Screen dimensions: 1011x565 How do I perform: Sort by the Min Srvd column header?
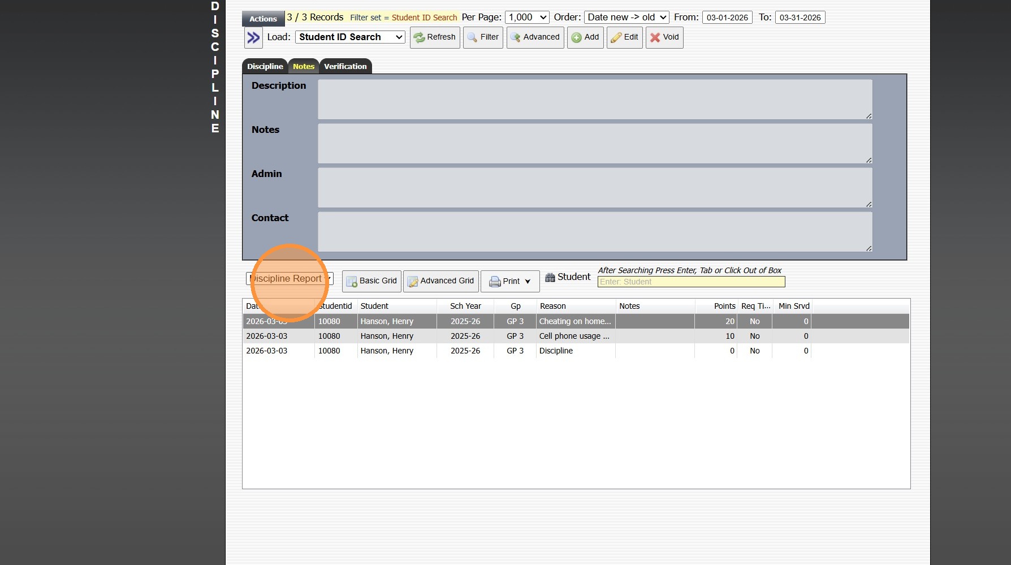tap(792, 306)
